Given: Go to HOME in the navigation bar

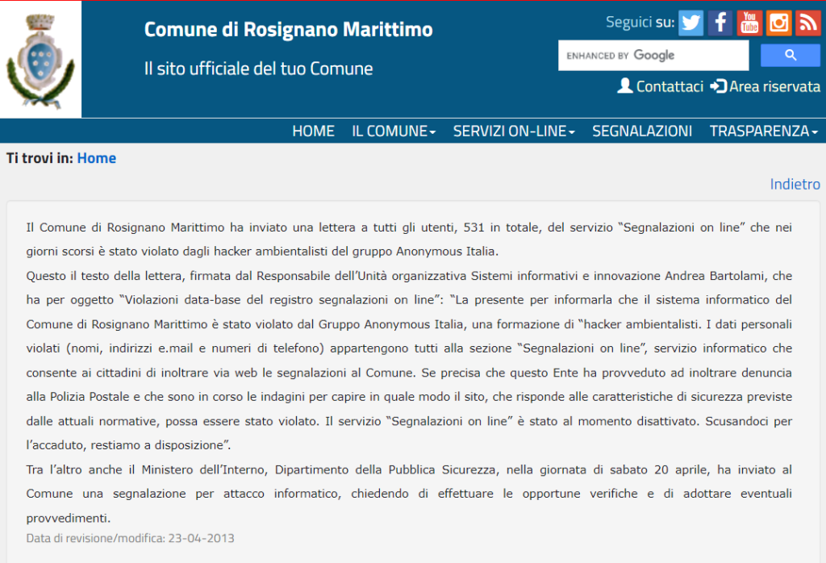Looking at the screenshot, I should point(313,131).
